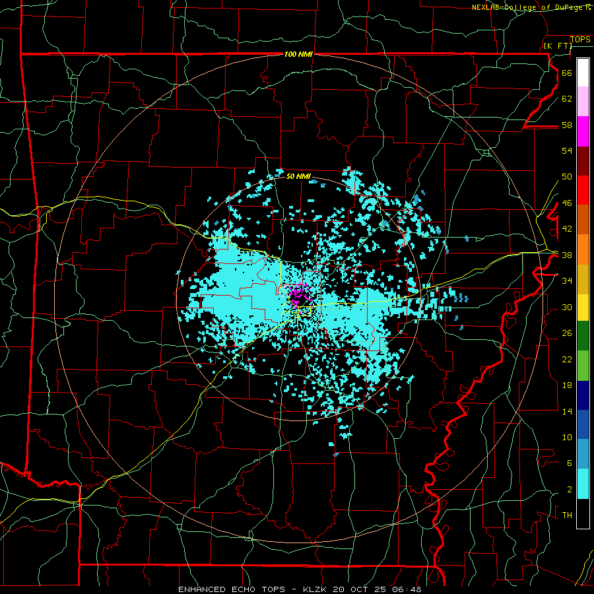Click the ENHANCED ECHO TOPS KLZK caption

coord(300,589)
